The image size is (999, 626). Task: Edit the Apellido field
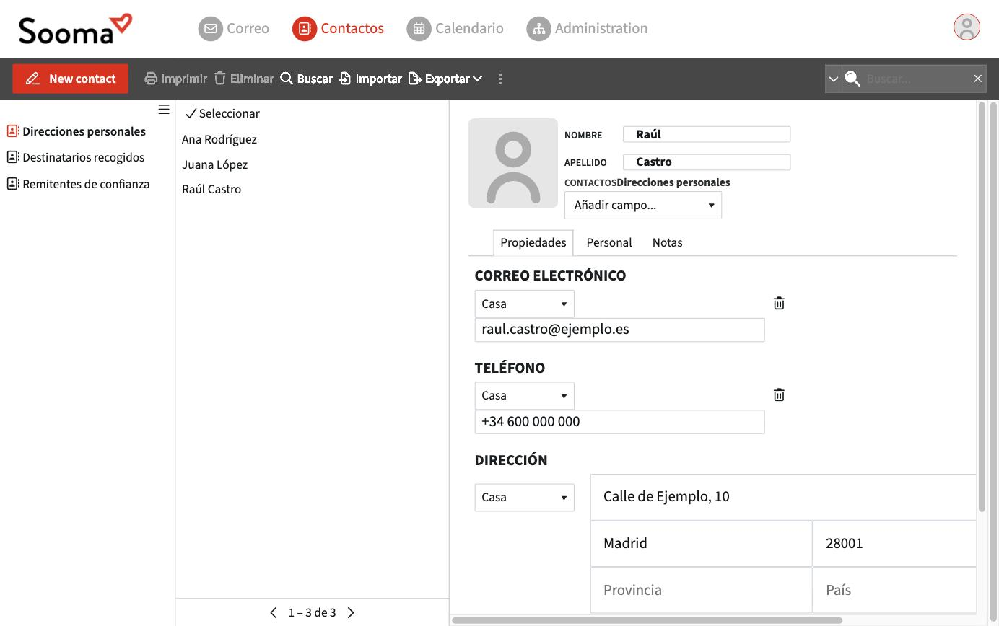[x=707, y=162]
